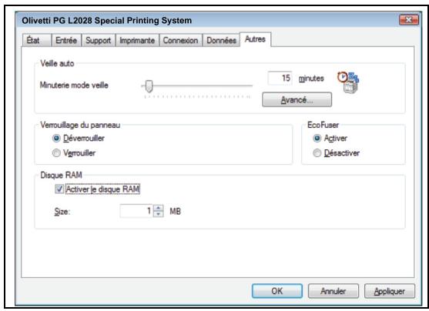The width and height of the screenshot is (429, 311).
Task: Select the Déverrouiller radio button
Action: click(56, 138)
